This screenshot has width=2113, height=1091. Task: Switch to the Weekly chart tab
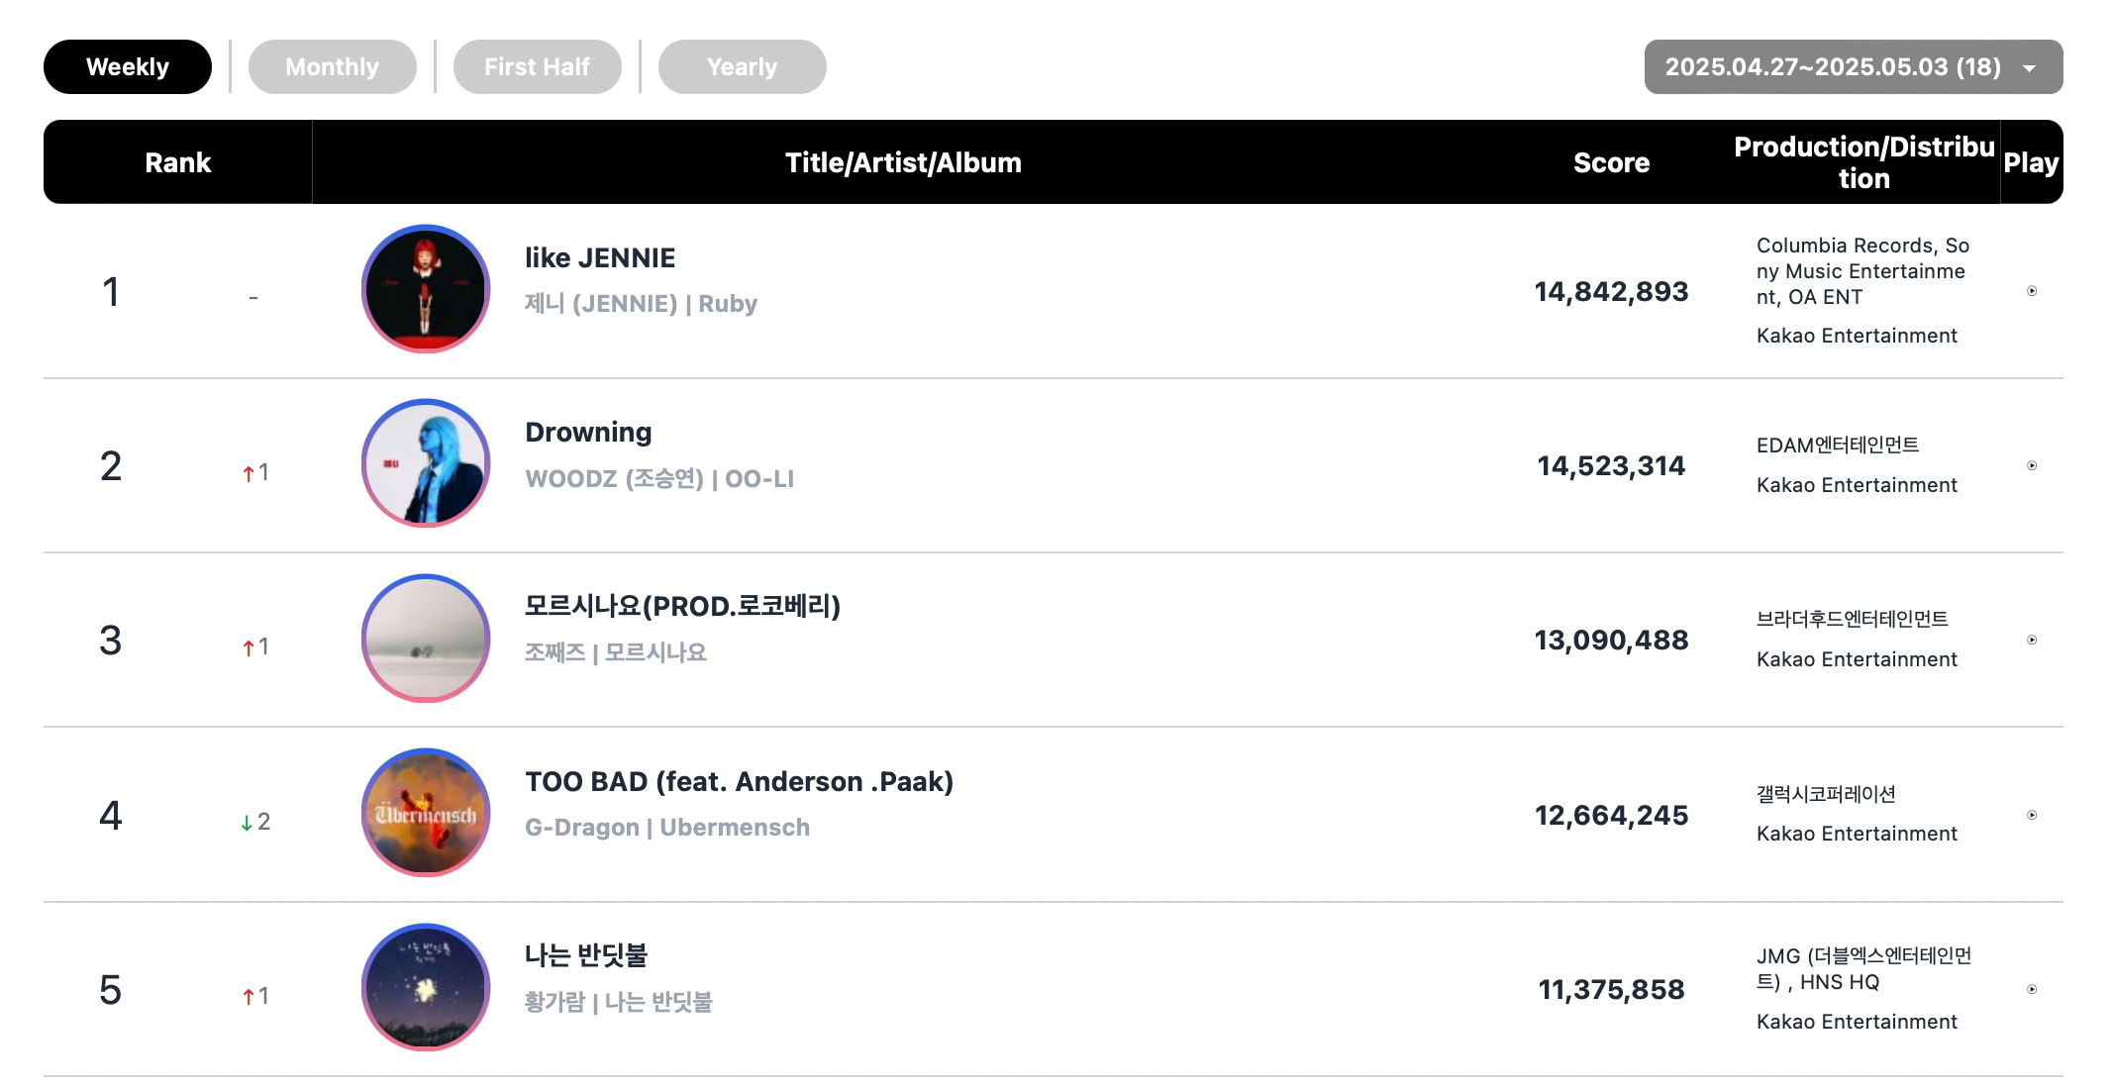click(x=128, y=66)
